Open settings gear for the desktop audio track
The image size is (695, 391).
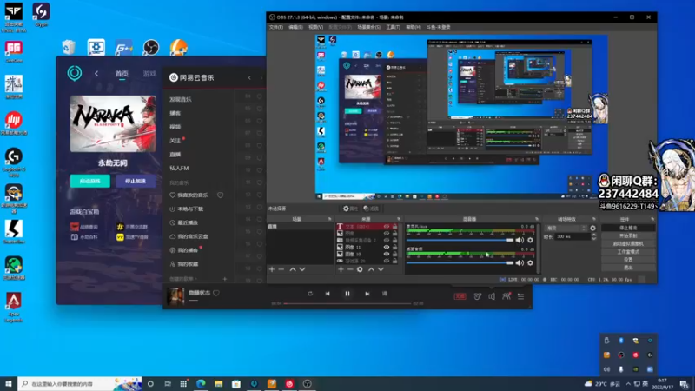click(530, 263)
